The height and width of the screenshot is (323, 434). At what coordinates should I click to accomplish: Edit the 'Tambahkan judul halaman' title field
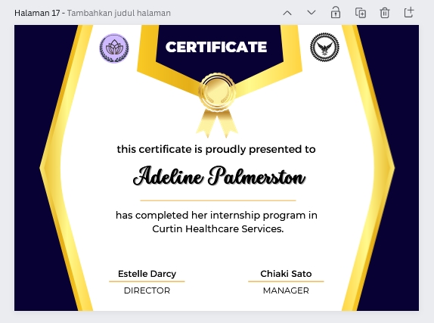[119, 13]
